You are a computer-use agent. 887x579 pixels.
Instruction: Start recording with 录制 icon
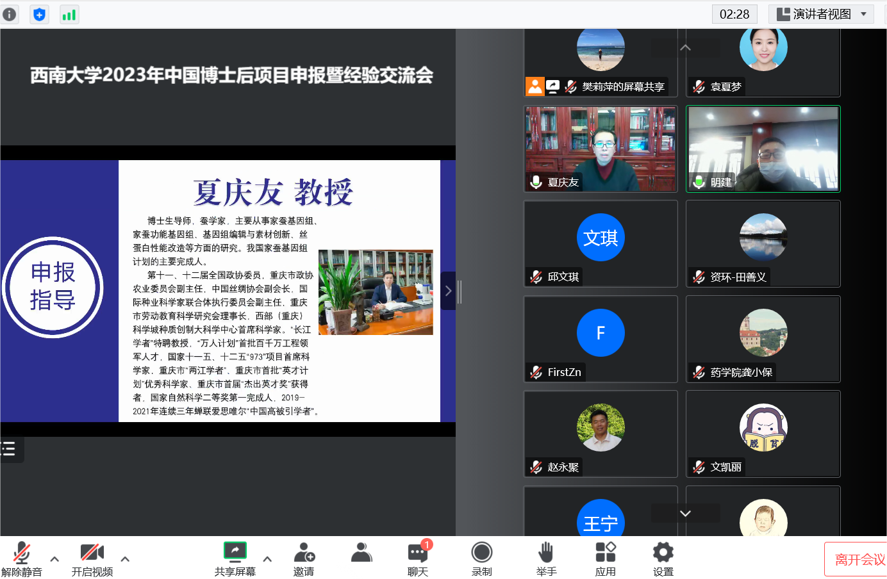(x=481, y=558)
